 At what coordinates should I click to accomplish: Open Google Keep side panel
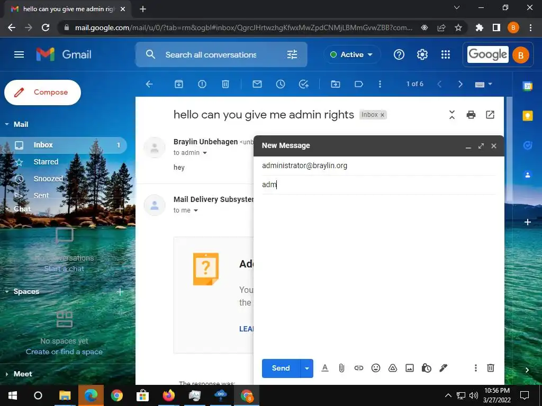click(528, 116)
